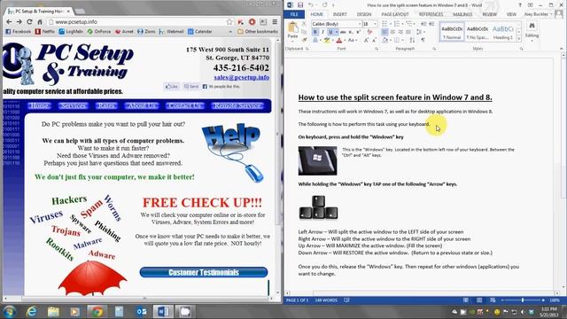This screenshot has width=567, height=319.
Task: Select Center paragraph alignment
Action: coord(392,32)
